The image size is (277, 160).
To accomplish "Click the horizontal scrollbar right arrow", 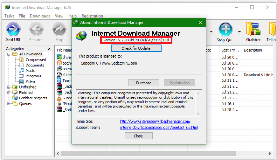I will tap(269, 154).
